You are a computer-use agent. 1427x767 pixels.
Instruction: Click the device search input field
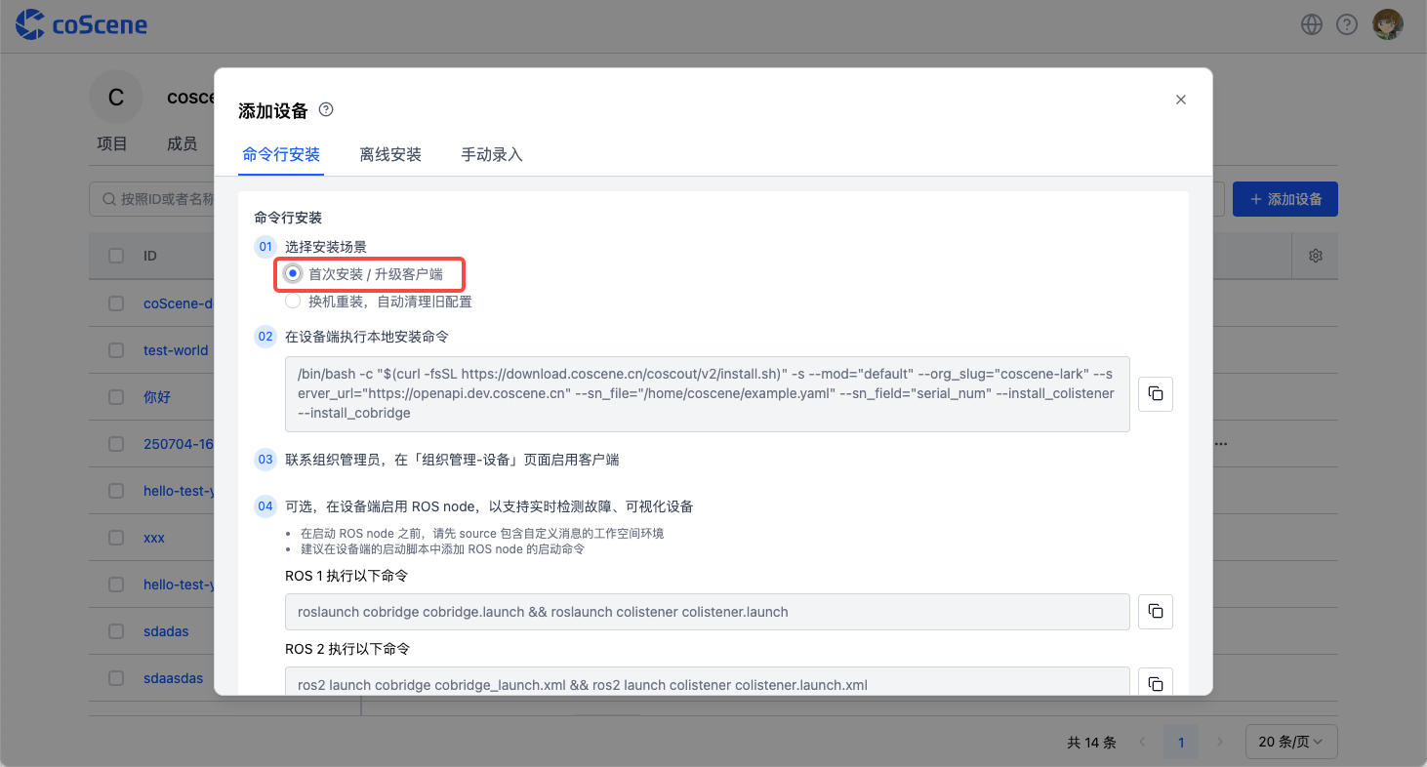coord(152,199)
